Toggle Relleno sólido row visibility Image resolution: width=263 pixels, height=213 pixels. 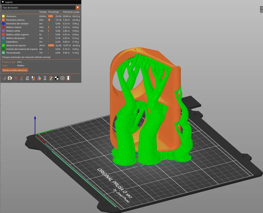tap(41, 31)
